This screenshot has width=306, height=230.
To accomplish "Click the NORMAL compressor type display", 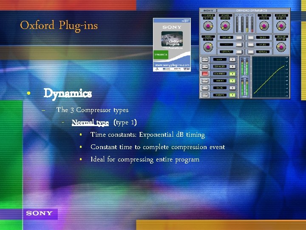I will coord(263,52).
